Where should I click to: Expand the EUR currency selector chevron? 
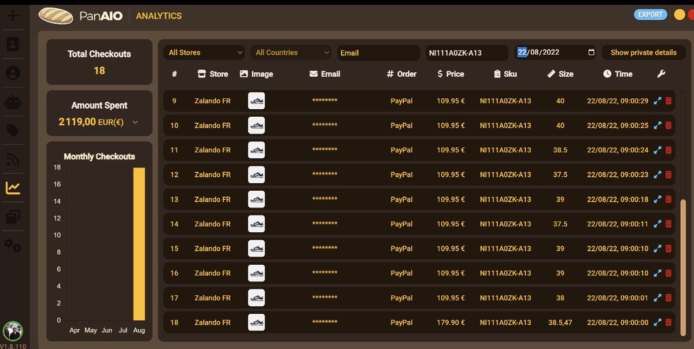tap(135, 122)
